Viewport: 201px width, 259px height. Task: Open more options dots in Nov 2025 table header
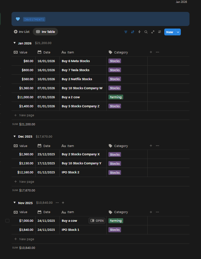157,212
